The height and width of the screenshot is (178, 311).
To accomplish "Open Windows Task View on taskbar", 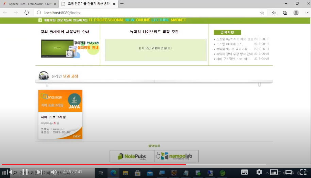I will [101, 173].
